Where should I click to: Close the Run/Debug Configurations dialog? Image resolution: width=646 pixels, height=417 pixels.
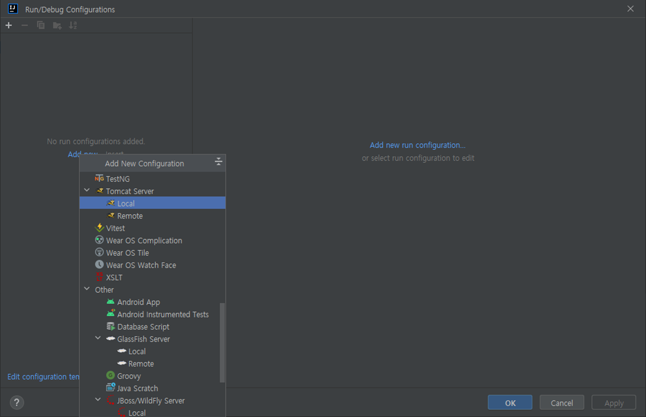(630, 9)
